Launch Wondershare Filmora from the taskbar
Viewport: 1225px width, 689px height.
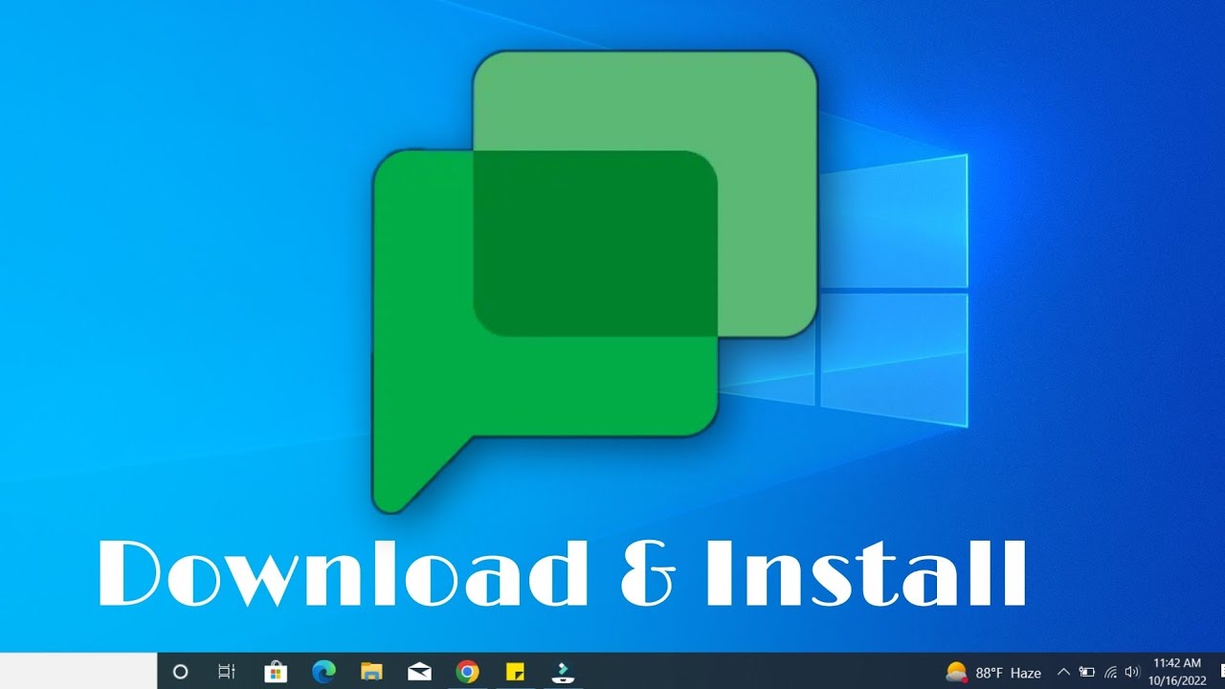(563, 673)
